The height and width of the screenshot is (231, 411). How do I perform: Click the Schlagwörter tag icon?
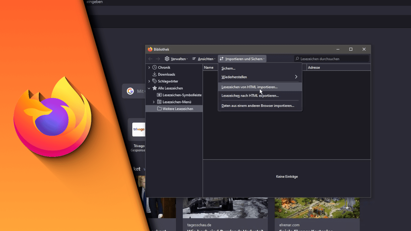[x=155, y=81]
